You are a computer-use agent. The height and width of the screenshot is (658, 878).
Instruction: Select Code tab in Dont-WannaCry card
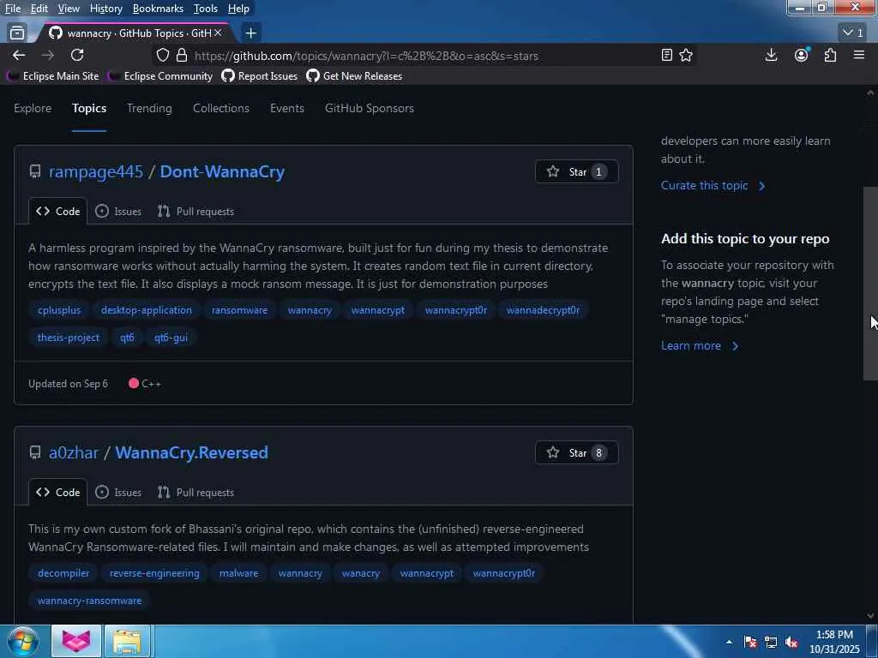pos(57,212)
